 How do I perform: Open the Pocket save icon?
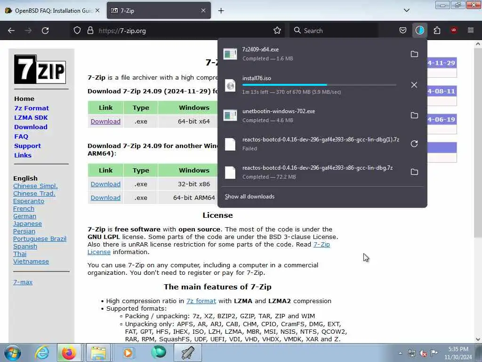click(403, 31)
